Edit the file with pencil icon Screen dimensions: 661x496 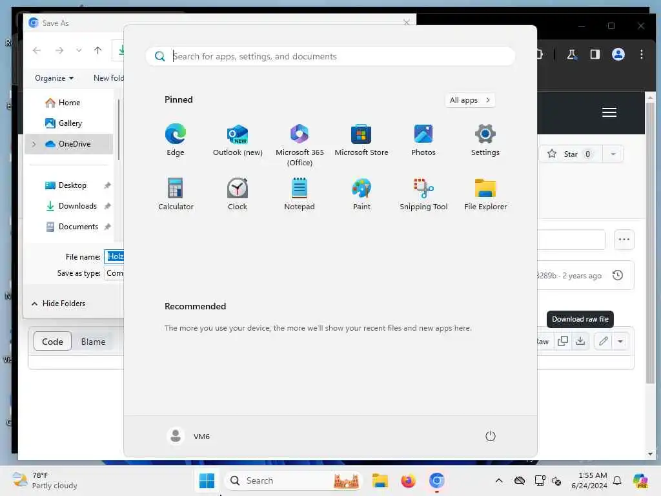604,341
